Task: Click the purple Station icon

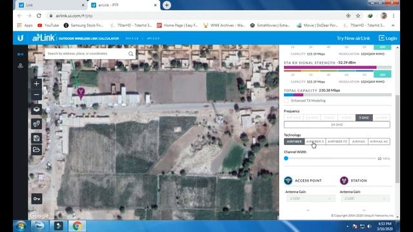Action: tap(344, 180)
